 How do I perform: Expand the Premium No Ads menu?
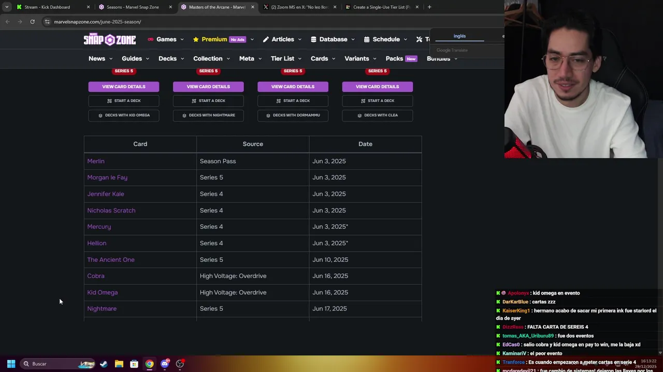(223, 39)
